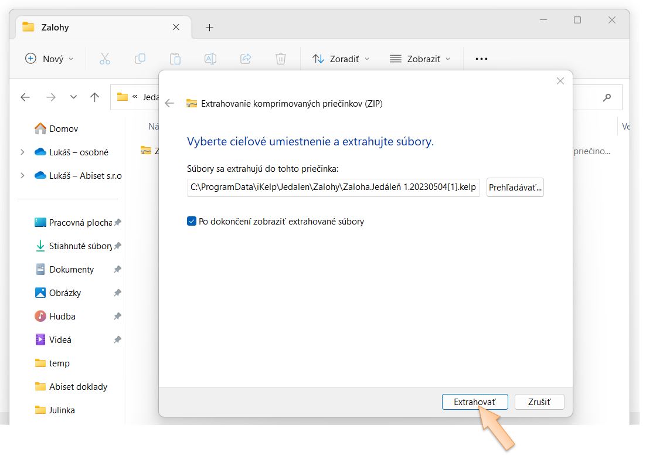646x459 pixels.
Task: Open the Zoradiť sort dropdown
Action: (x=341, y=59)
